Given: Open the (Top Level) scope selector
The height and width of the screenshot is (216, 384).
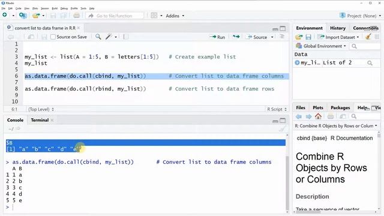Looking at the screenshot, I should pyautogui.click(x=41, y=109).
